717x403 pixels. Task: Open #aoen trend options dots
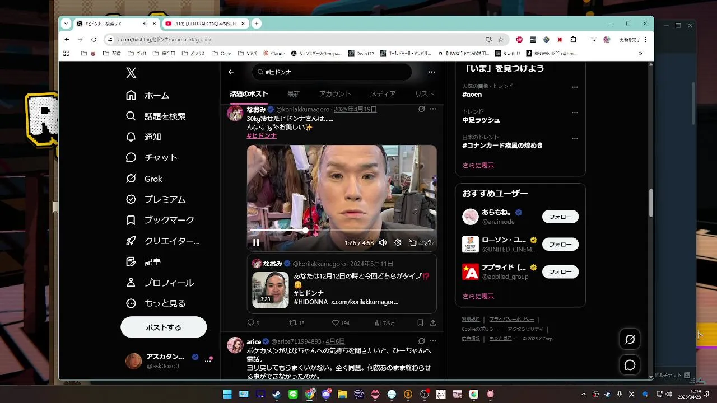pos(575,87)
